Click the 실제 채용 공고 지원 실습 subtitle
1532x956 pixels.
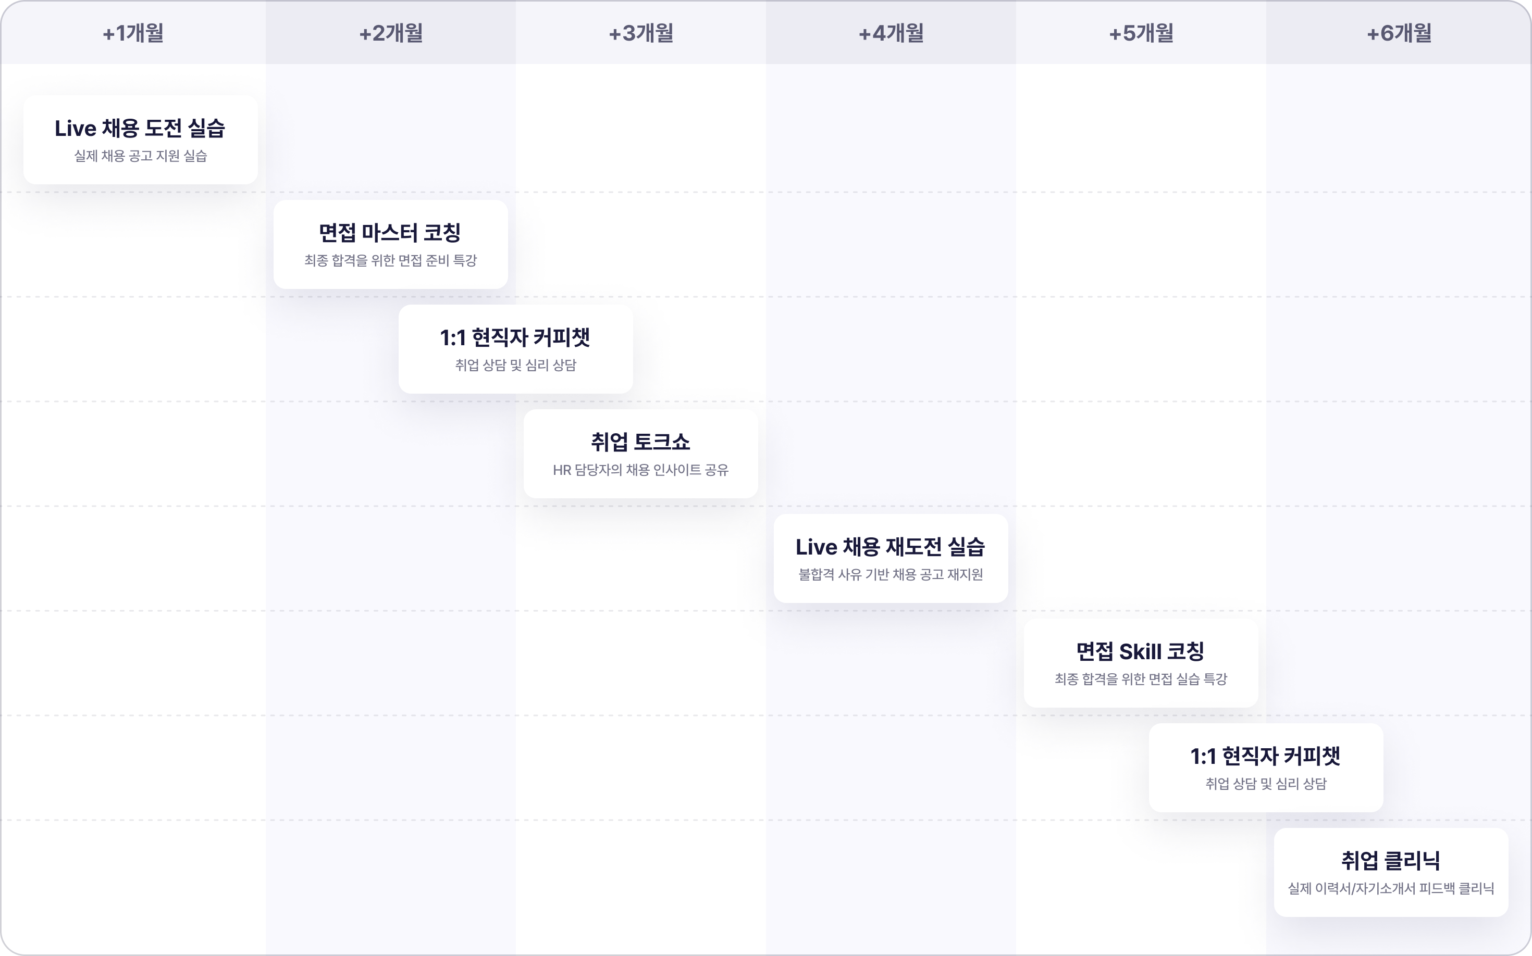coord(140,156)
